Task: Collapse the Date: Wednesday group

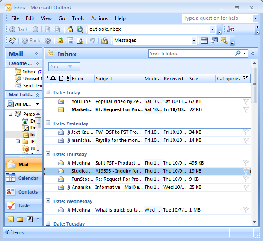Action: (x=48, y=201)
